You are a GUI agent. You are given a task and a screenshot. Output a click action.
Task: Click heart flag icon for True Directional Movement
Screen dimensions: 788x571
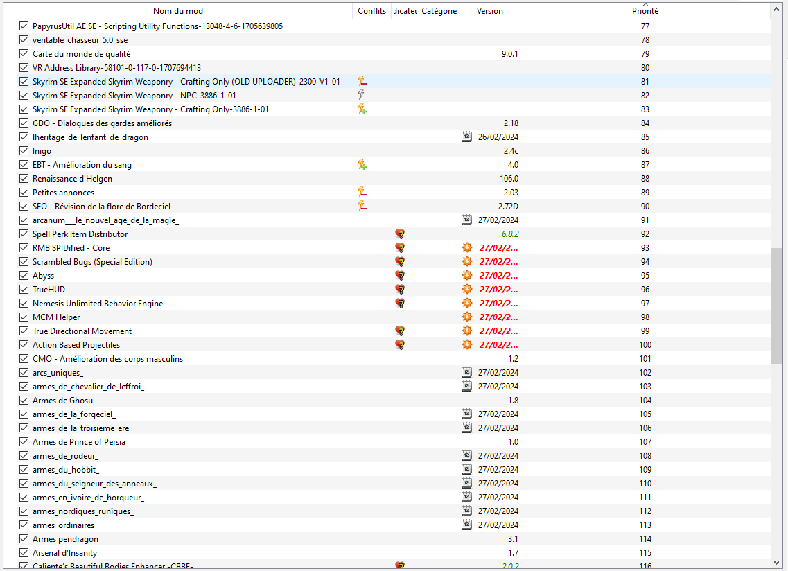coord(400,331)
